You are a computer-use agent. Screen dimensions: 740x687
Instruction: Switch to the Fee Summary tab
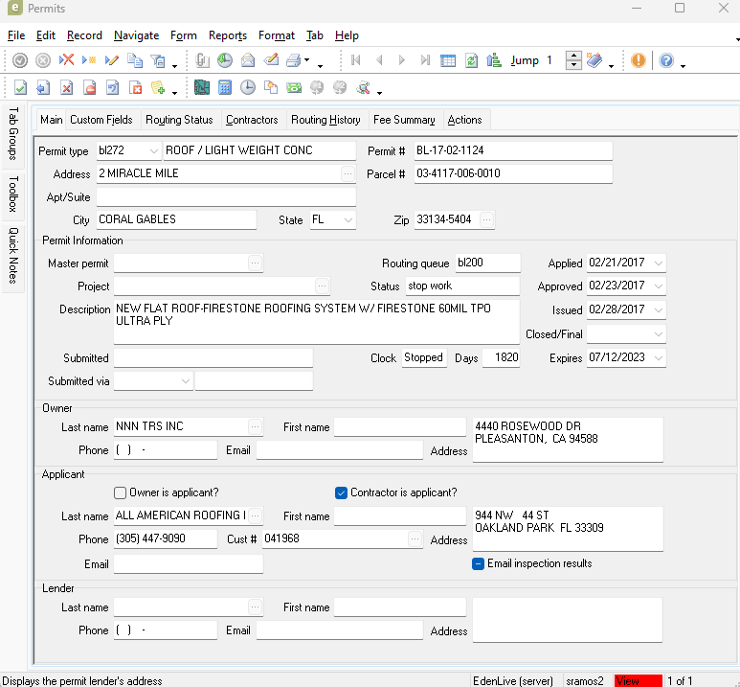coord(404,120)
